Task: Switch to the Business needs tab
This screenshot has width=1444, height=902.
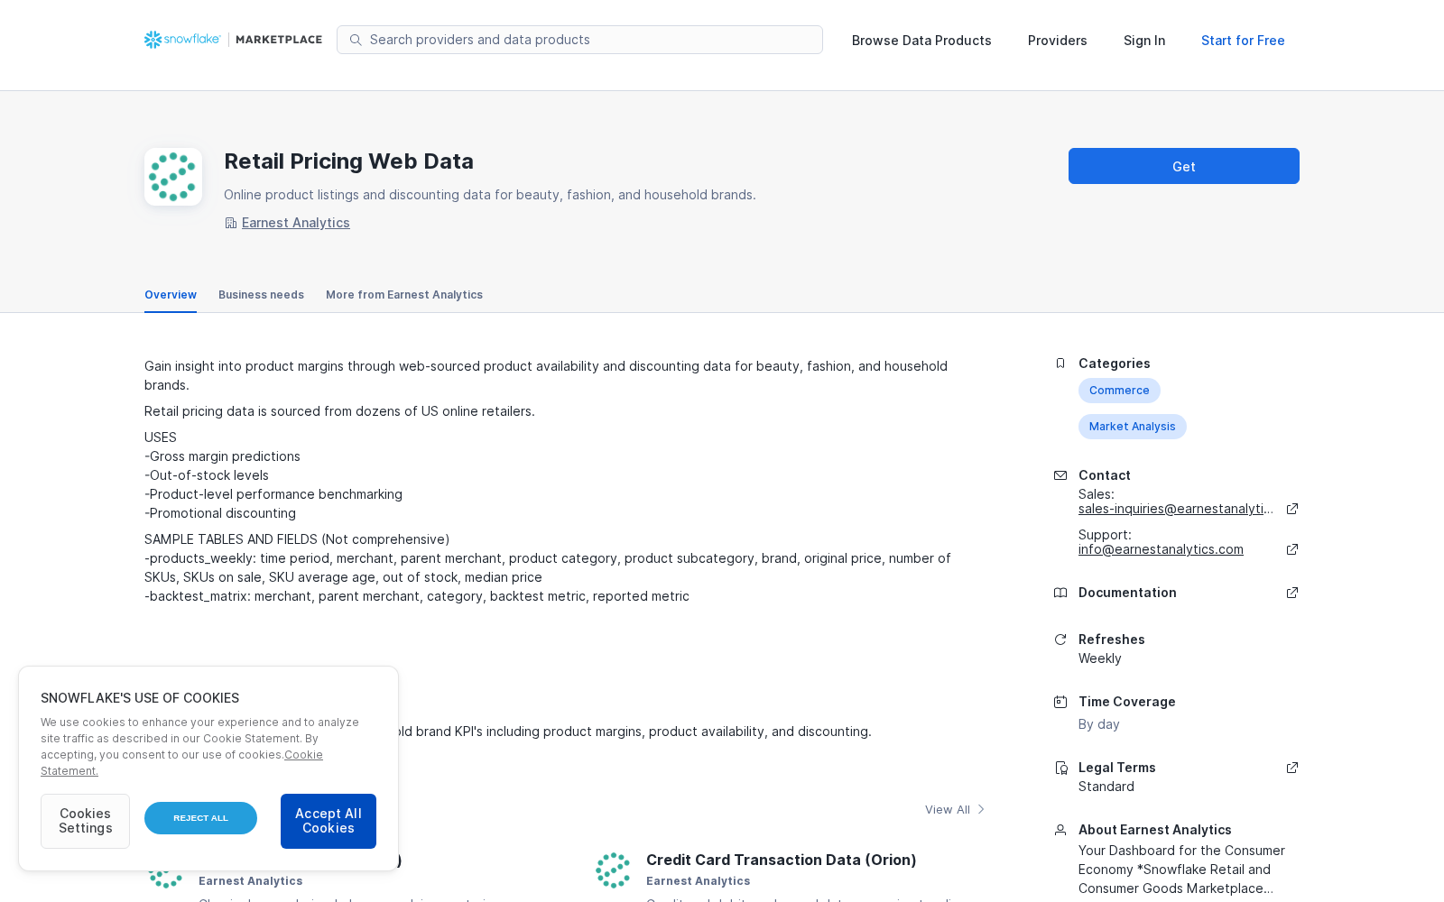Action: point(261,295)
